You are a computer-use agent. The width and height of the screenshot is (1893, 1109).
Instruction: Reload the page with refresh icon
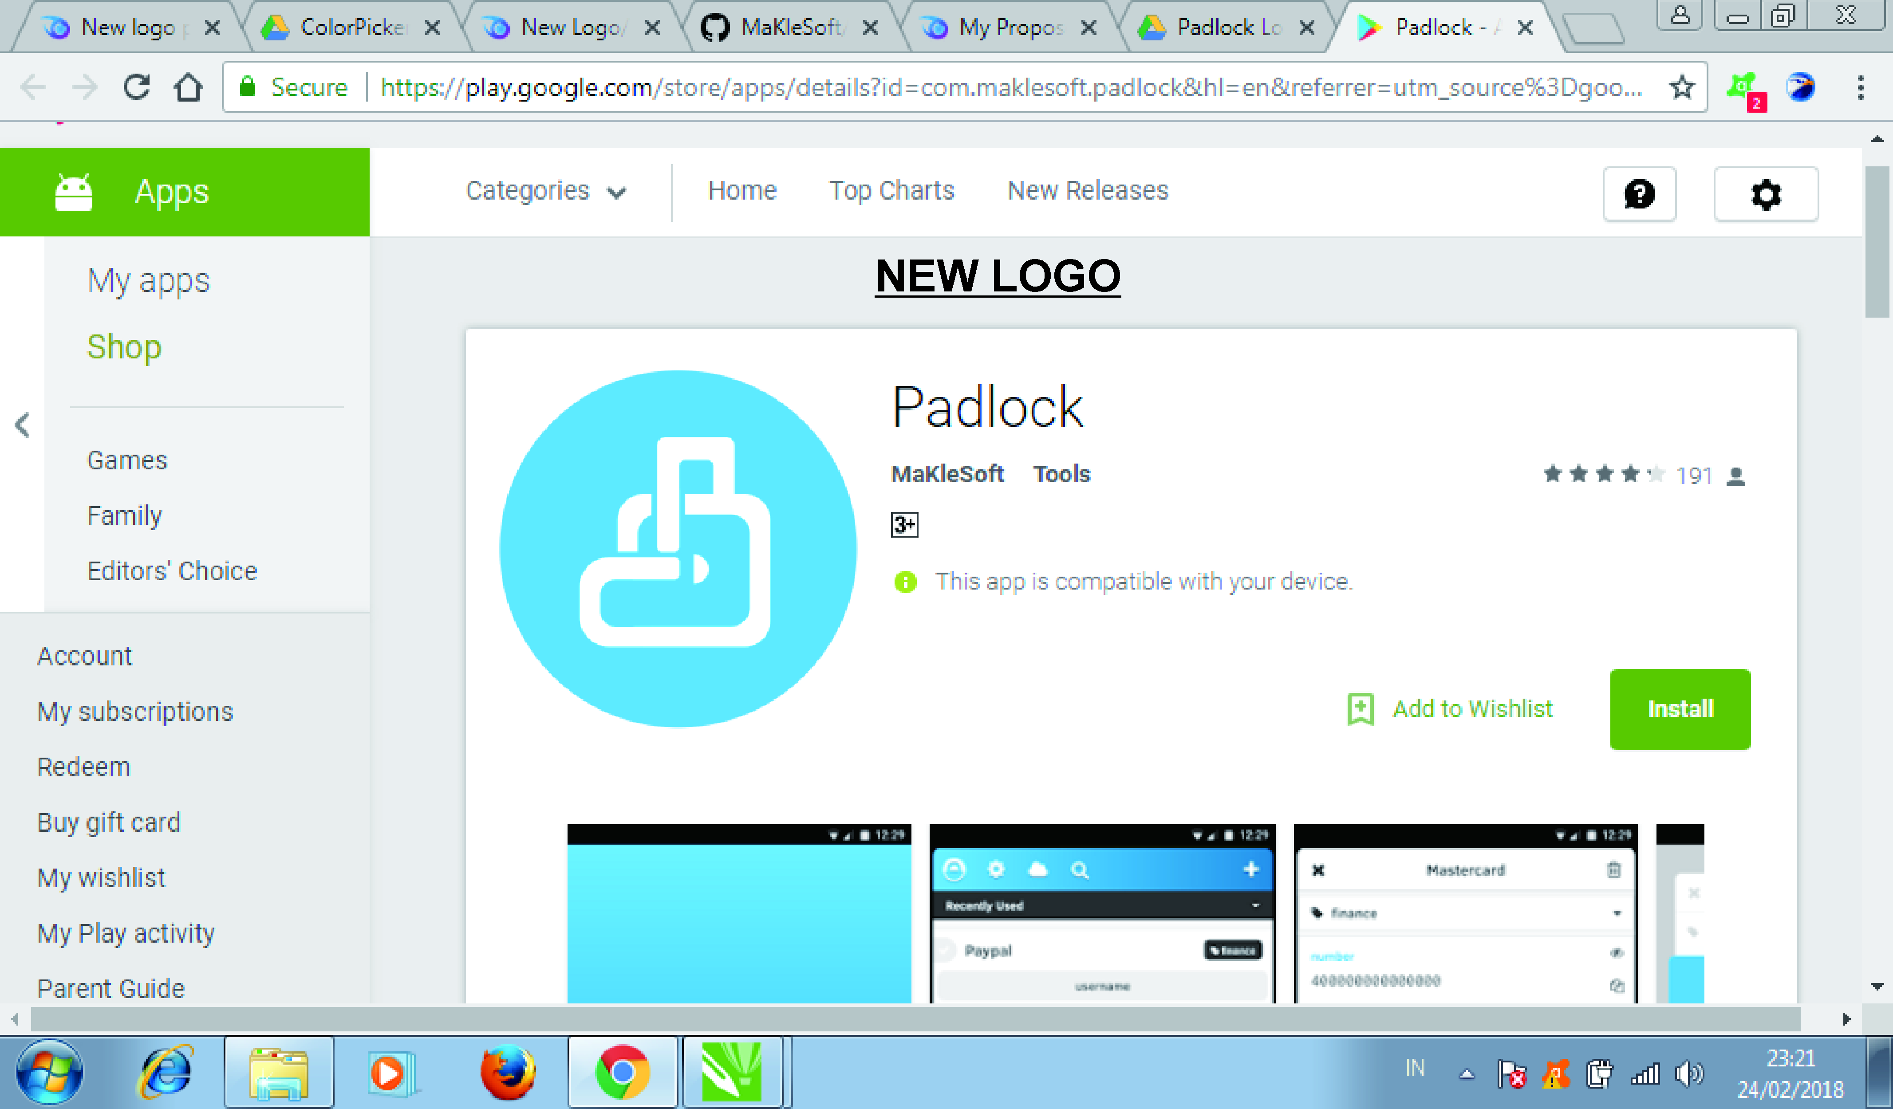point(137,87)
